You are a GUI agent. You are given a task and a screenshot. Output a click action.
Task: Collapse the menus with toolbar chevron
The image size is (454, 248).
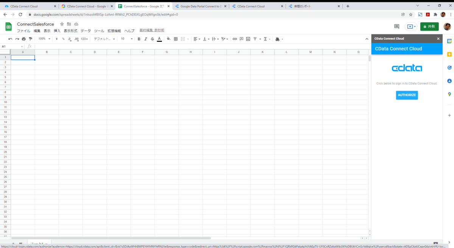click(x=367, y=39)
